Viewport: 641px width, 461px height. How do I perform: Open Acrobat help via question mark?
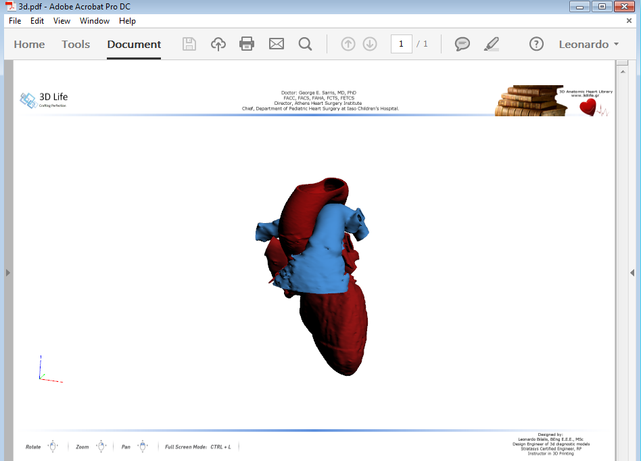pyautogui.click(x=536, y=44)
